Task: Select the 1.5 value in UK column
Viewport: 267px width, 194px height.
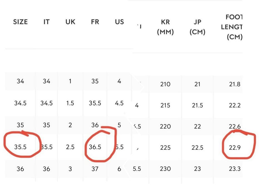Action: point(70,103)
